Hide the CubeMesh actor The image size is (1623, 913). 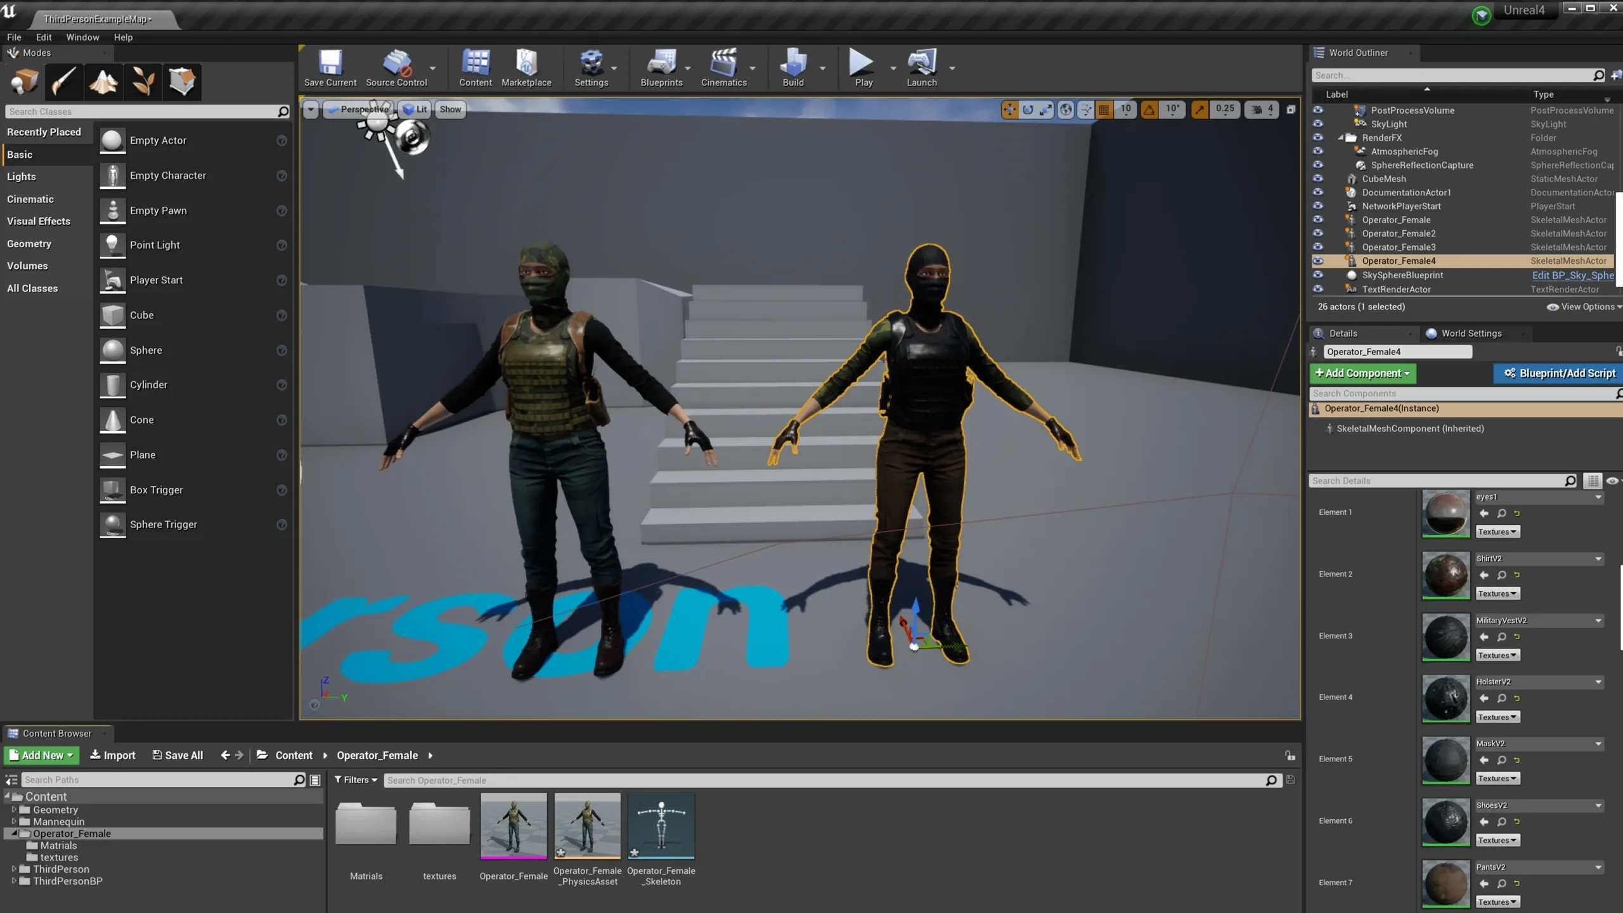(x=1318, y=178)
